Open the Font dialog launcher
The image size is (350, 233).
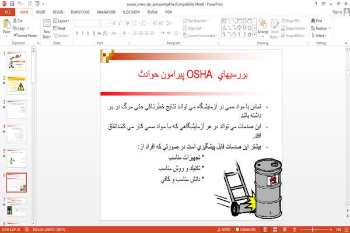(129, 43)
